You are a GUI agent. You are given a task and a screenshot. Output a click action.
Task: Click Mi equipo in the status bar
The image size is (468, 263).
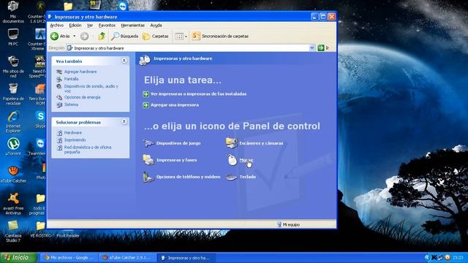click(288, 224)
